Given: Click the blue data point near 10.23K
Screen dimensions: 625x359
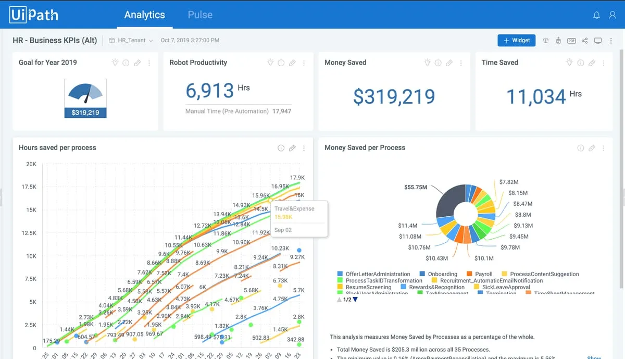Looking at the screenshot, I should (x=299, y=251).
